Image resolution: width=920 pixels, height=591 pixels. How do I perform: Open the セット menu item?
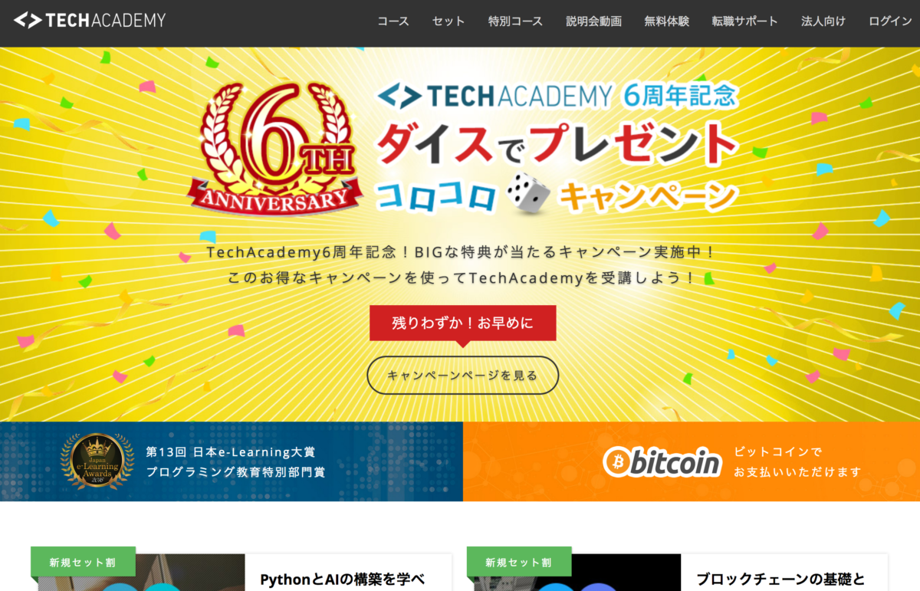click(449, 21)
